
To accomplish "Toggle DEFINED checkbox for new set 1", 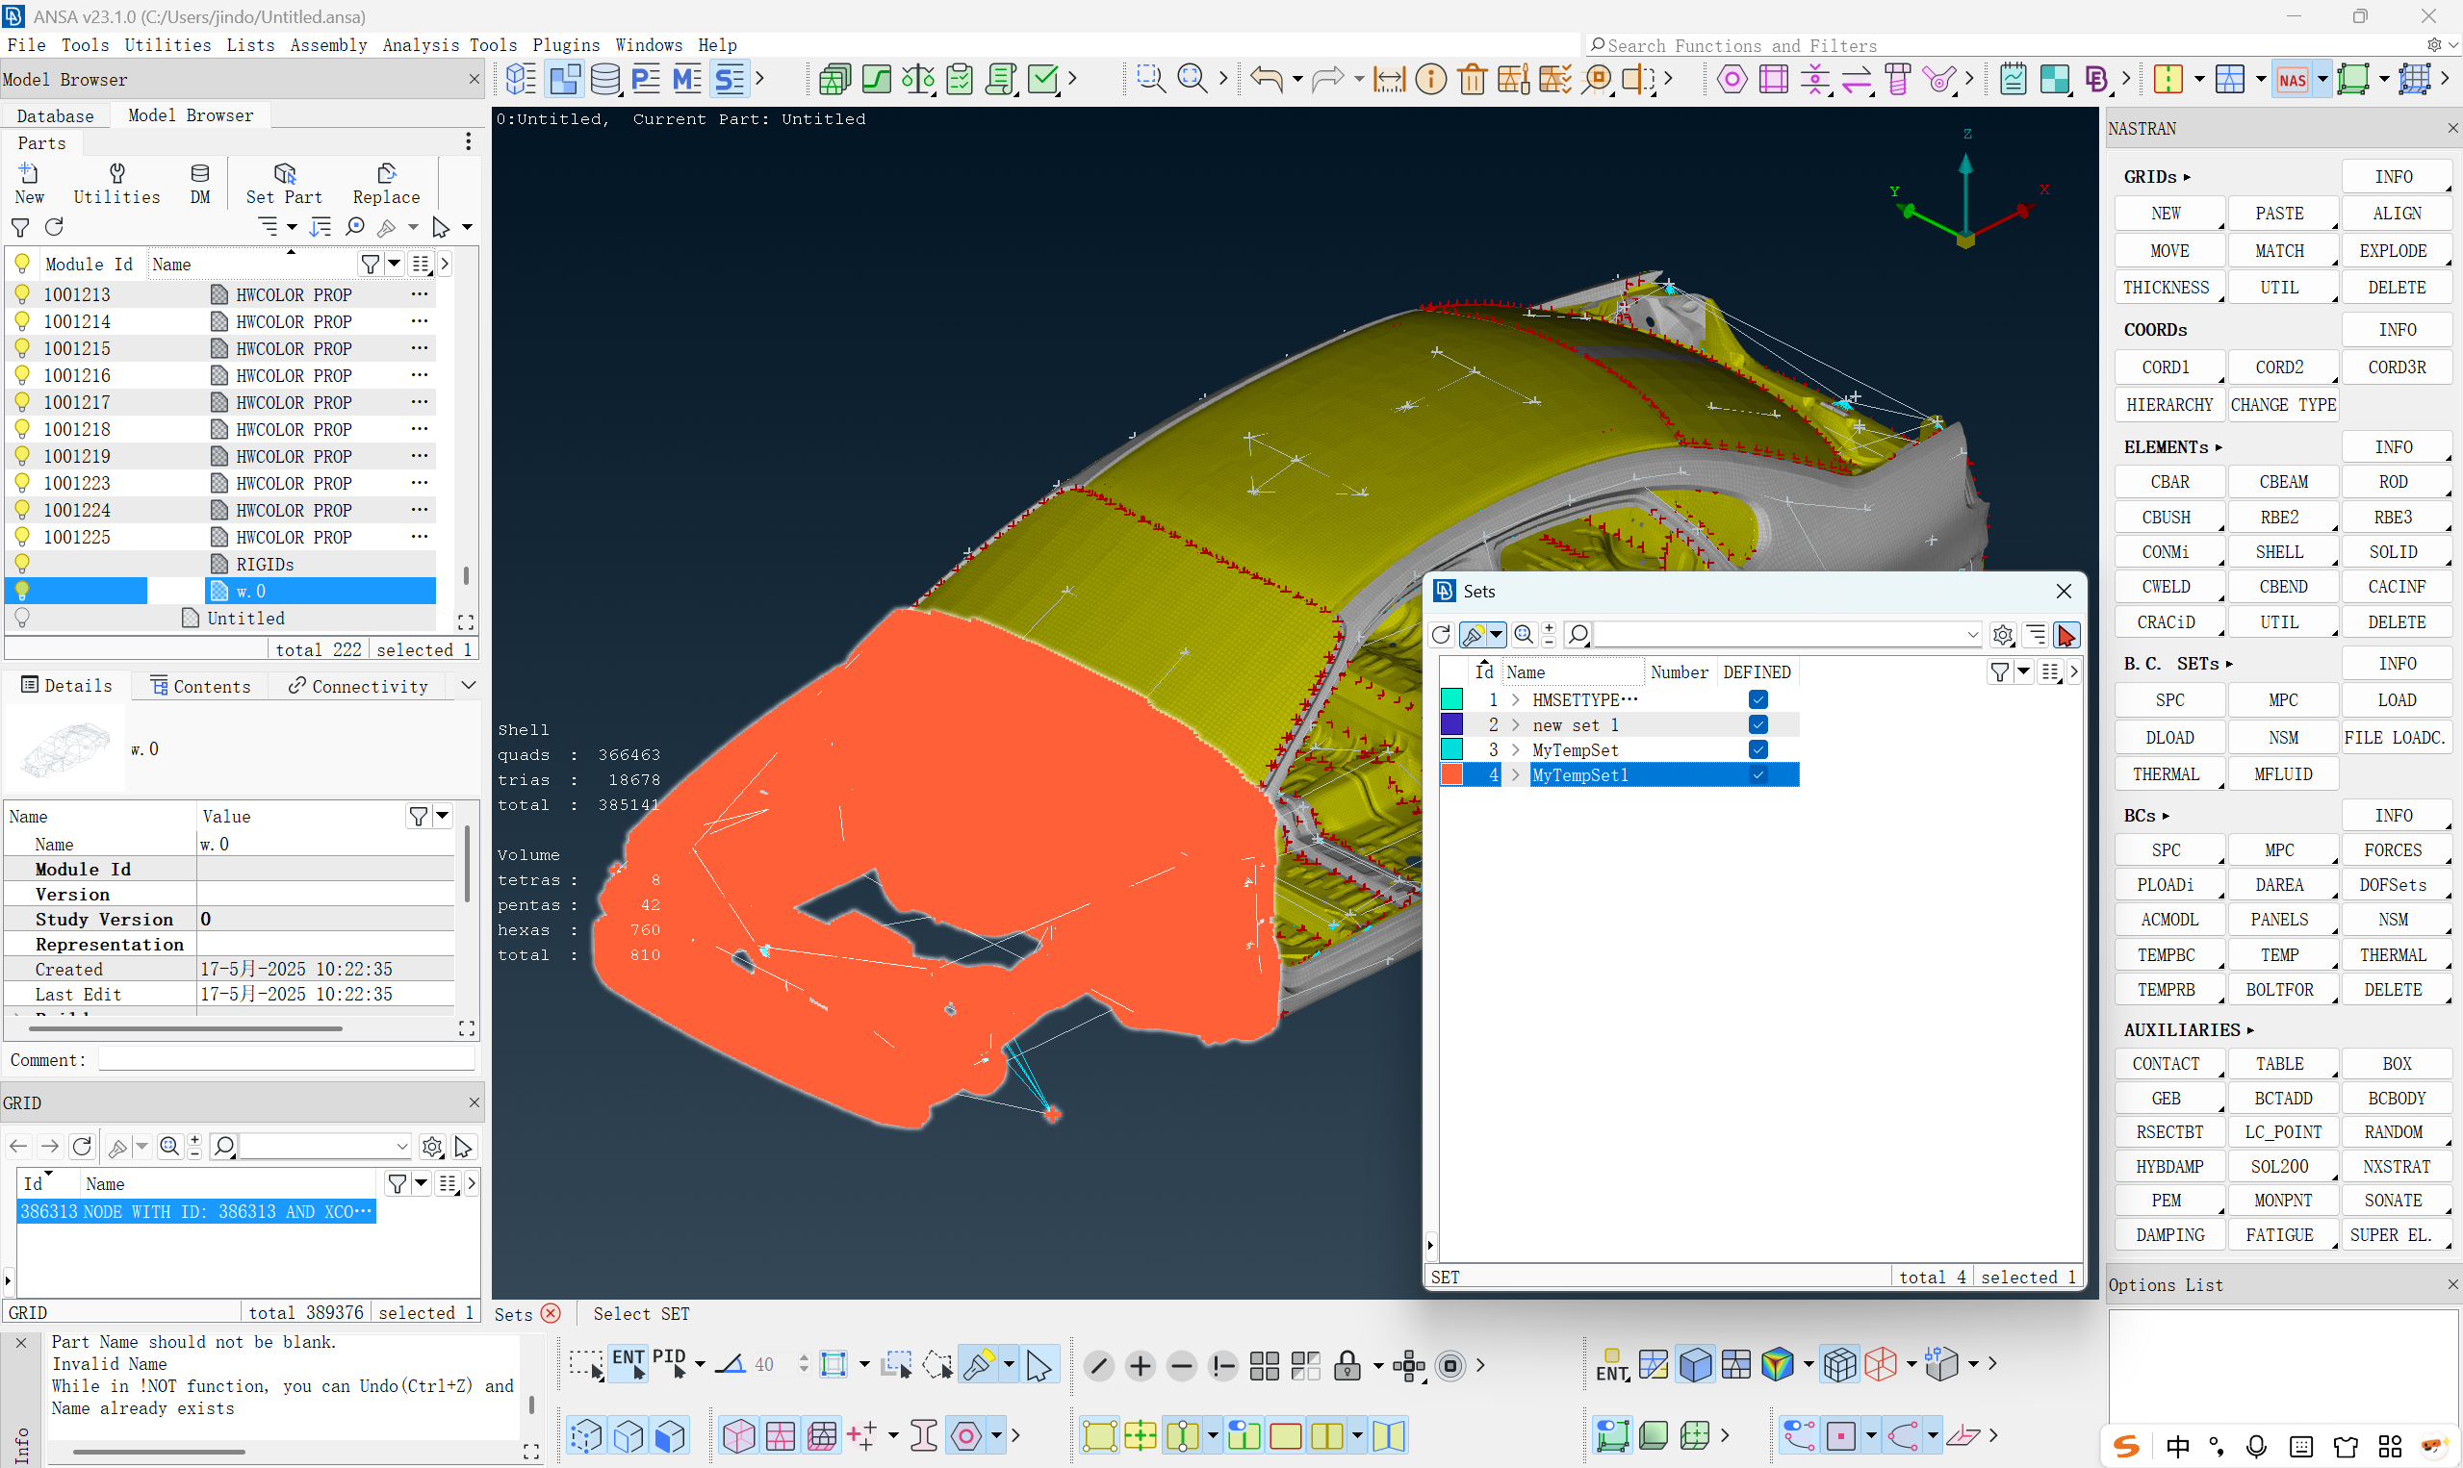I will pos(1757,725).
